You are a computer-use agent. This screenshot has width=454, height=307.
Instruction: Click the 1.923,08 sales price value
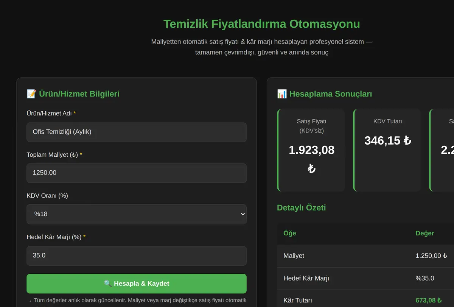tap(312, 150)
